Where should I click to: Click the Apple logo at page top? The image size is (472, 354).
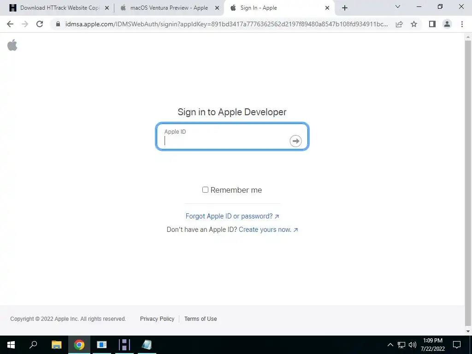12,45
